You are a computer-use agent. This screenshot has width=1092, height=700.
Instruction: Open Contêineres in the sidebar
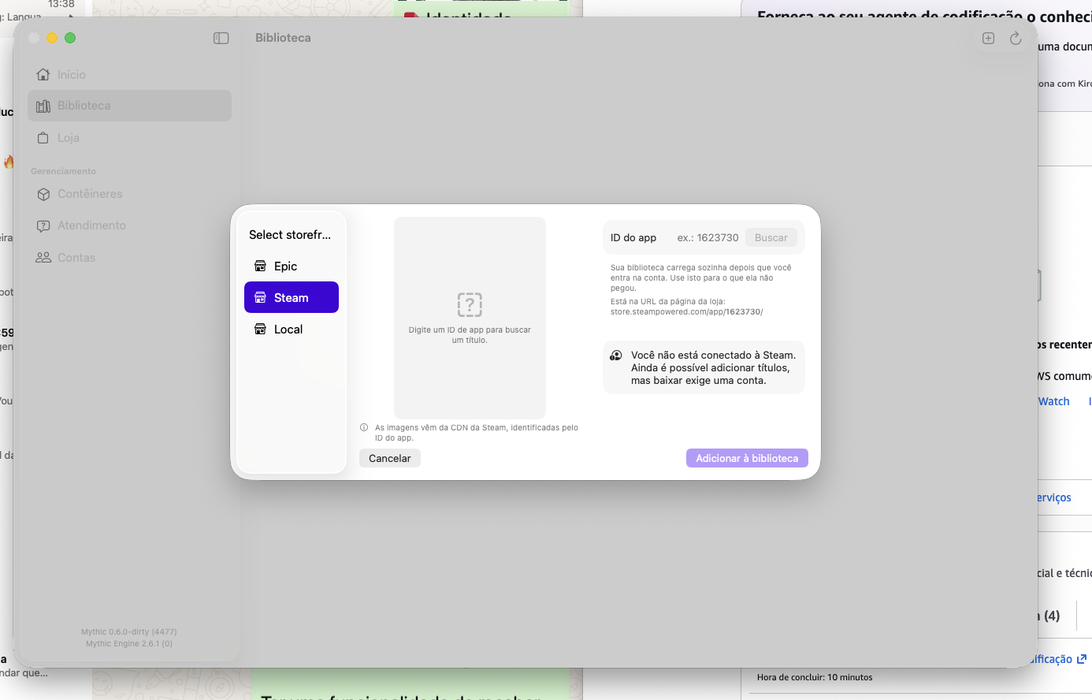[x=130, y=194]
